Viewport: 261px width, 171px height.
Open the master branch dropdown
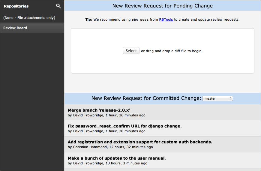(x=217, y=98)
